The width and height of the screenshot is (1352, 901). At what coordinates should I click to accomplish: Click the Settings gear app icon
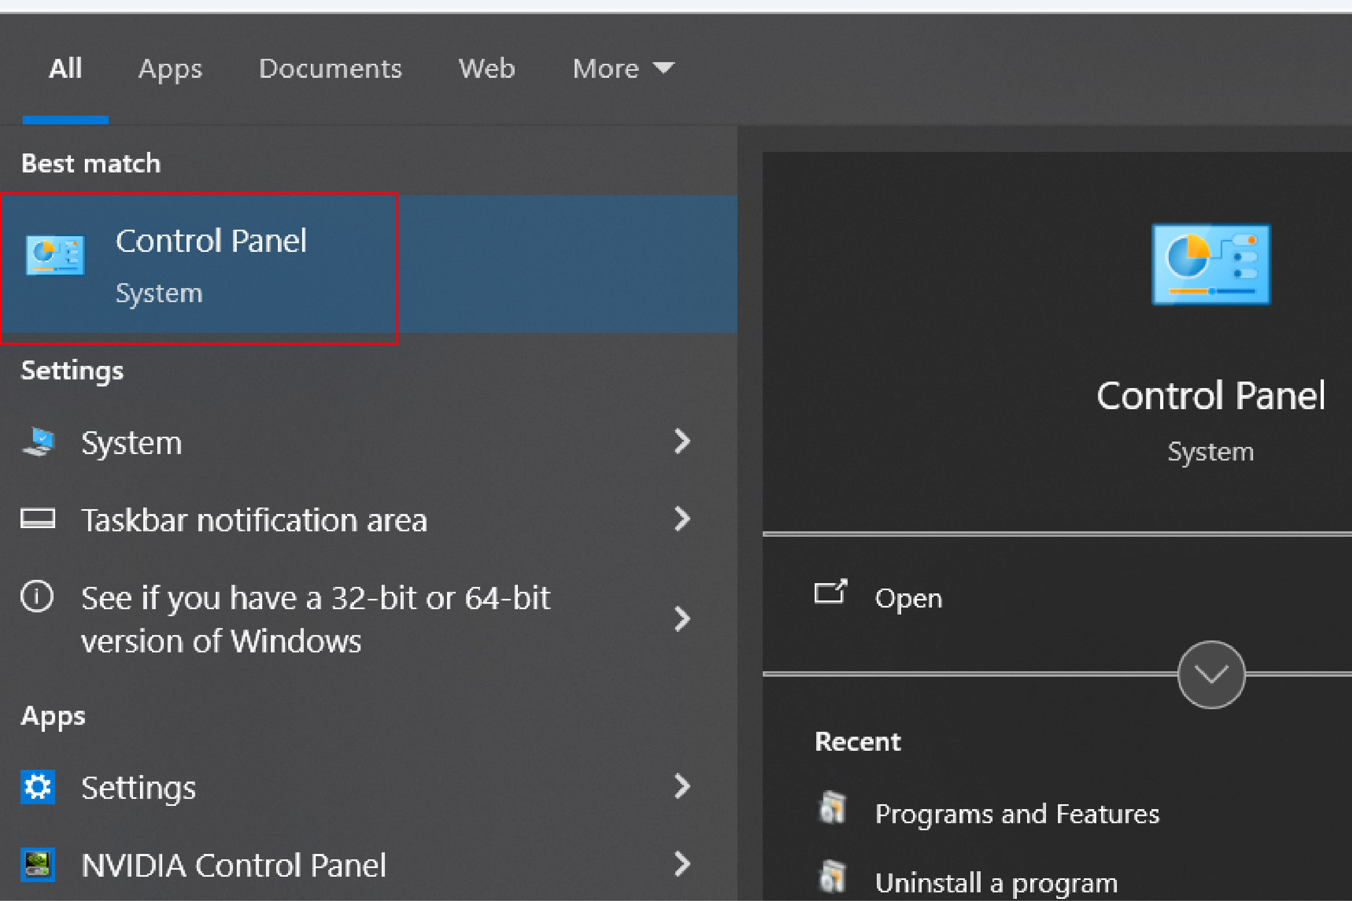click(38, 786)
